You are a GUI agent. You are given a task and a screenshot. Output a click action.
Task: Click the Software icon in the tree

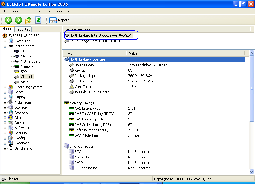(x=11, y=128)
